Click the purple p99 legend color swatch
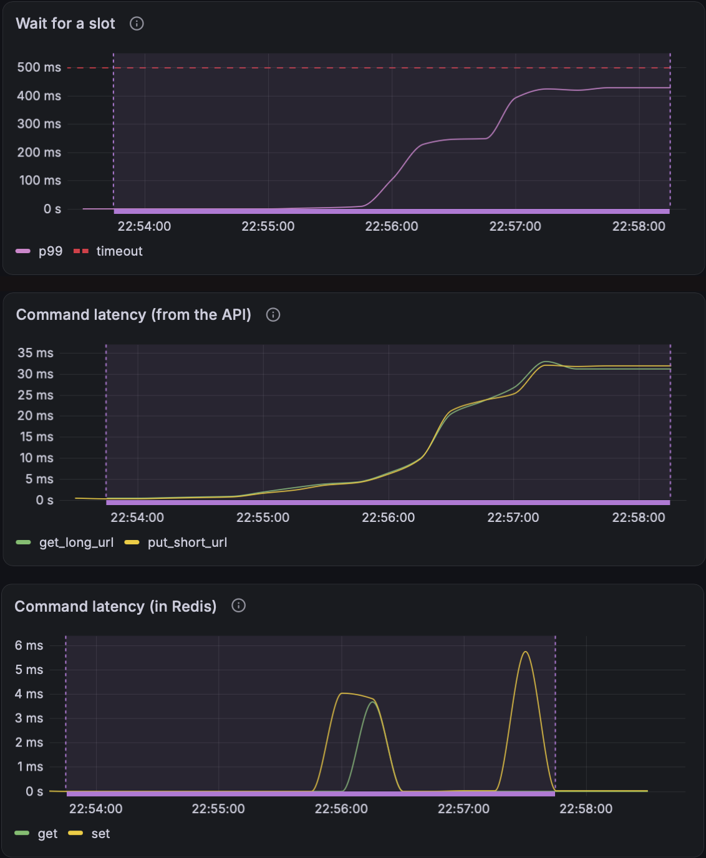This screenshot has width=706, height=858. tap(23, 251)
